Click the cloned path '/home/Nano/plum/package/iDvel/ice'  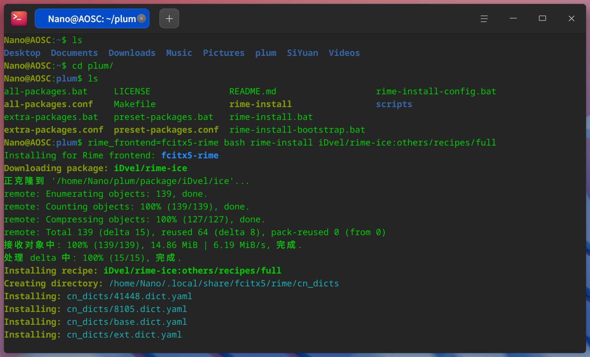pyautogui.click(x=142, y=181)
